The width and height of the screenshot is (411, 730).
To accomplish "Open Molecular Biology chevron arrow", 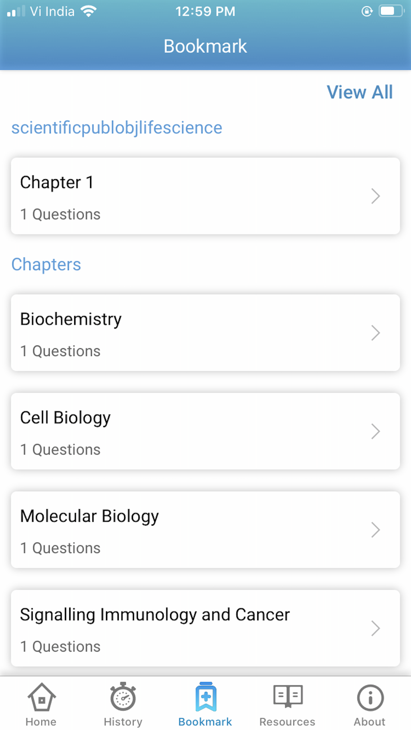I will [x=375, y=530].
